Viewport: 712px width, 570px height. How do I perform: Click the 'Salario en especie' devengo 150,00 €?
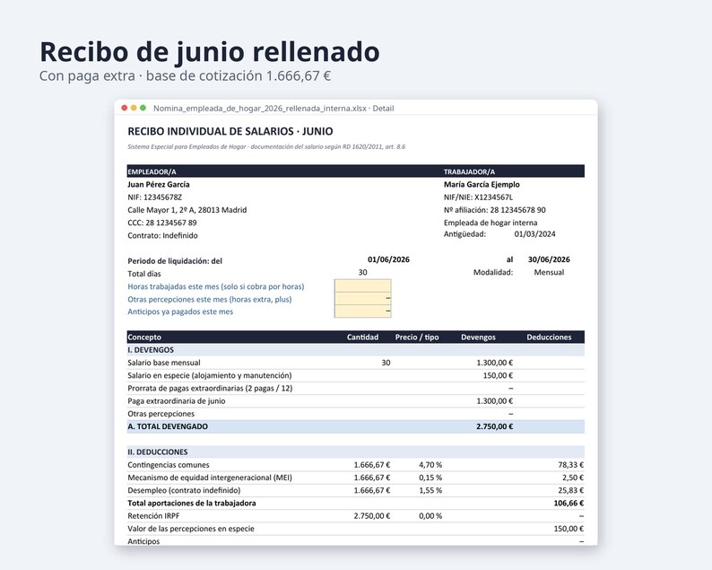(498, 375)
